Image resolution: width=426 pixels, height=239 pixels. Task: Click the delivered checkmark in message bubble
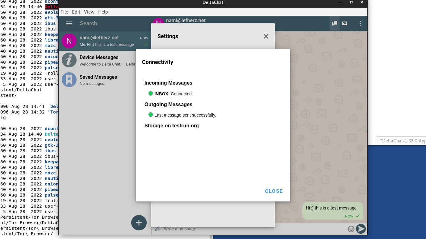tap(358, 216)
